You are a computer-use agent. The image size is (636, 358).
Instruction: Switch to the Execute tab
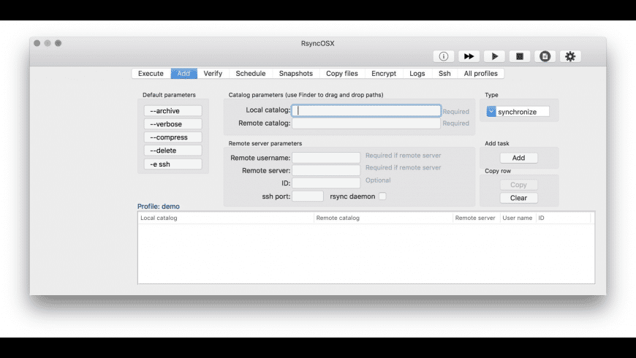click(151, 73)
